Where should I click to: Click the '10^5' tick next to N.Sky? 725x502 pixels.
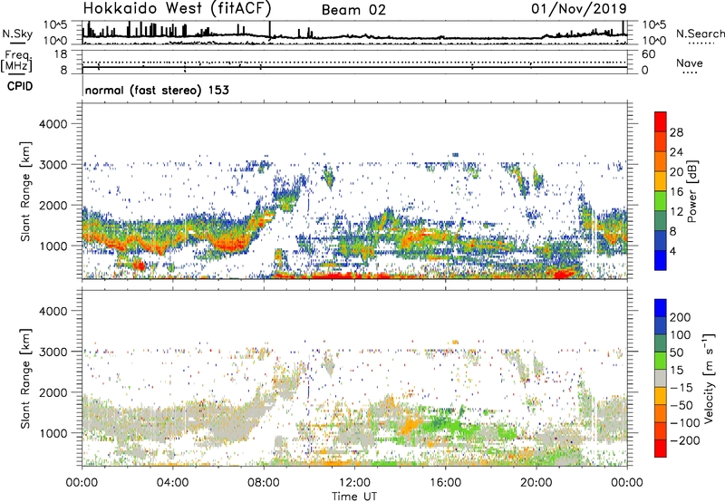[x=55, y=25]
